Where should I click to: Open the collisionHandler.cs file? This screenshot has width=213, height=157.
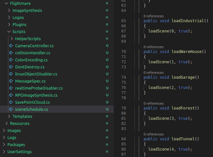tap(32, 53)
